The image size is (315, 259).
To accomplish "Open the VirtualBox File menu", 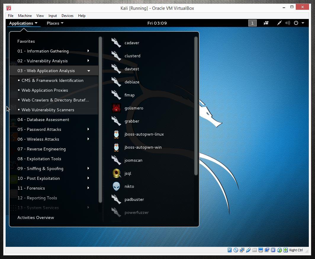I will click(x=11, y=16).
